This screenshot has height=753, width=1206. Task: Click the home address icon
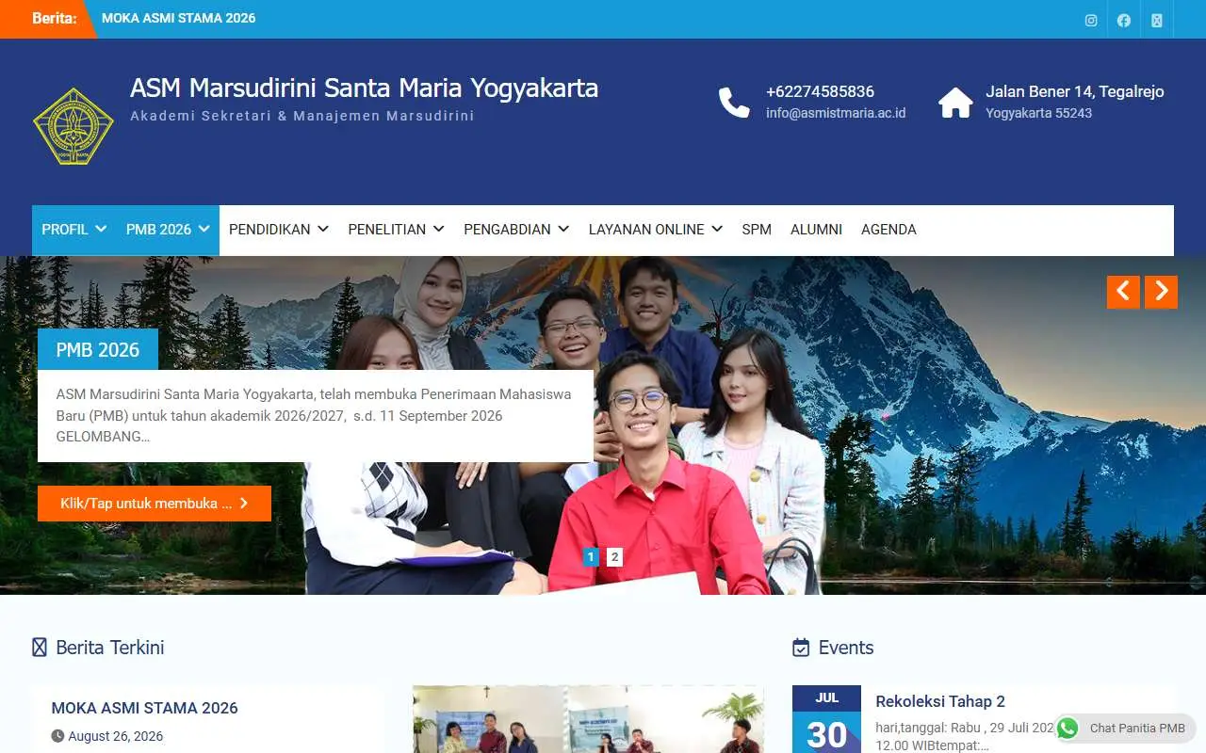(955, 102)
